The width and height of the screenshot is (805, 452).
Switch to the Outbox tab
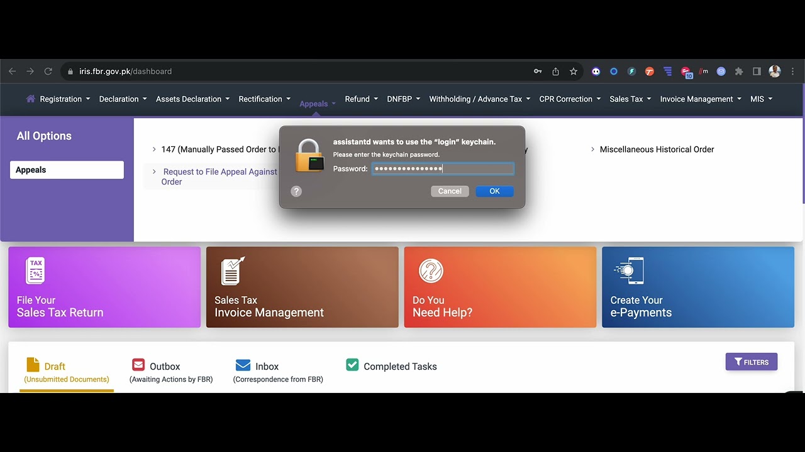coord(171,372)
